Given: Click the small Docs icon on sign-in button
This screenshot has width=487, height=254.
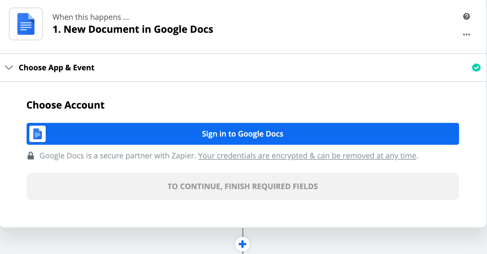Looking at the screenshot, I should 38,134.
